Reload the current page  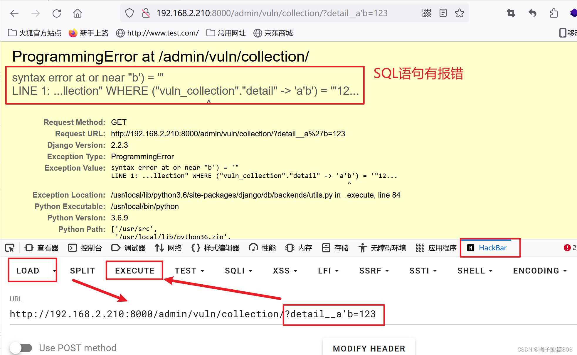(x=56, y=13)
